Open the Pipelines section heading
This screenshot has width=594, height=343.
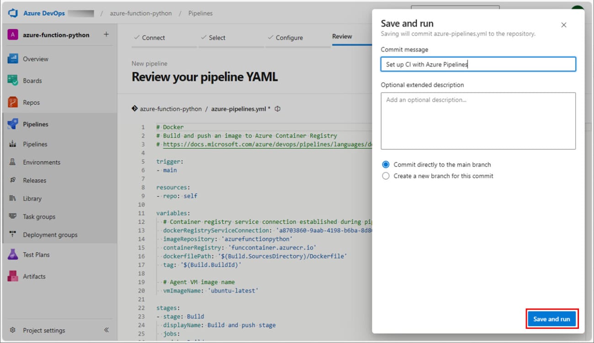coord(36,124)
